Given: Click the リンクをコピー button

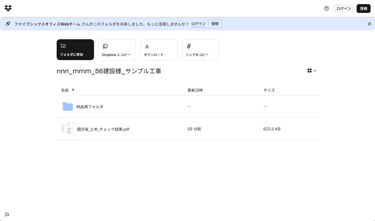Looking at the screenshot, I should click(201, 50).
